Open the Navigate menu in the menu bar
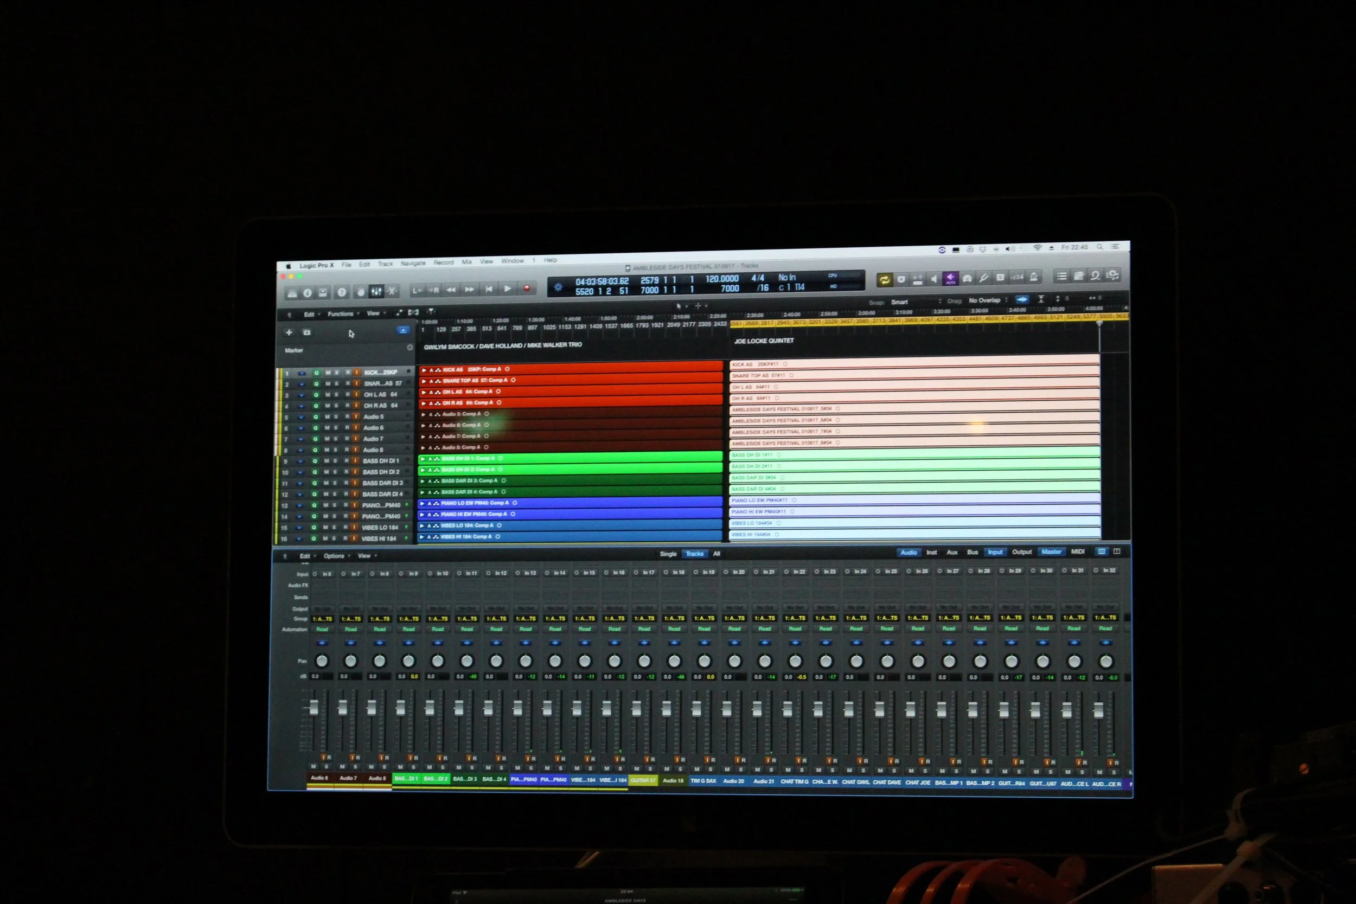This screenshot has width=1356, height=904. [x=413, y=263]
